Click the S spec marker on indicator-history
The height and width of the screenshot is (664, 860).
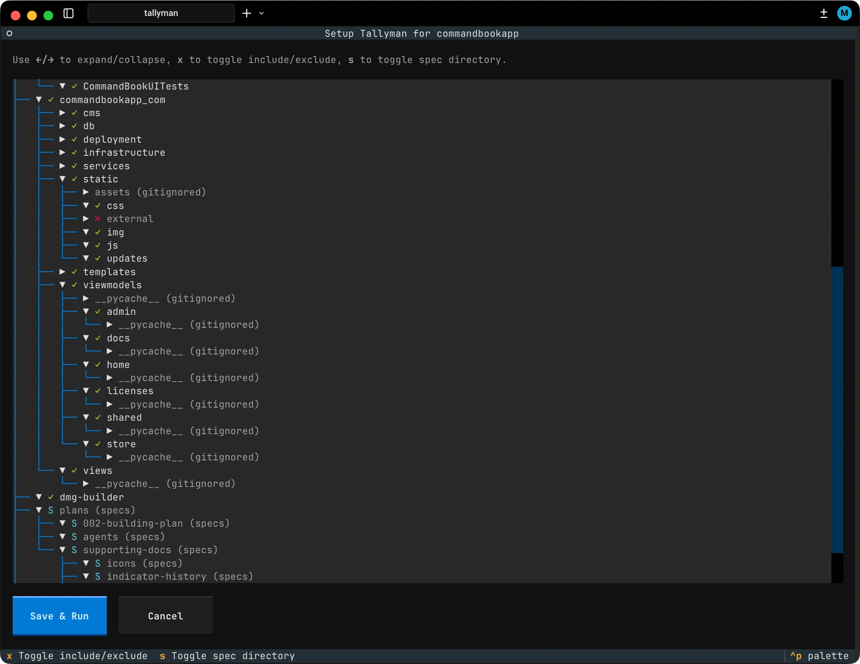tap(98, 577)
